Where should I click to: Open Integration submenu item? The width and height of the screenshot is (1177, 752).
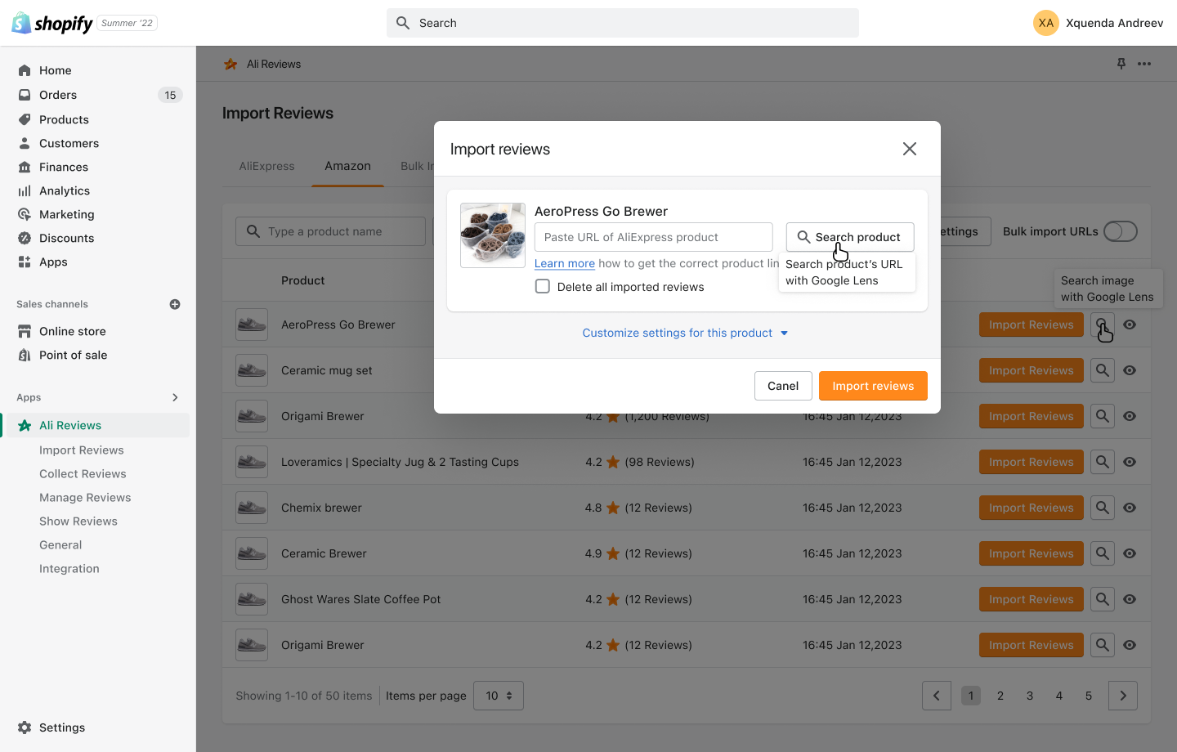(69, 569)
